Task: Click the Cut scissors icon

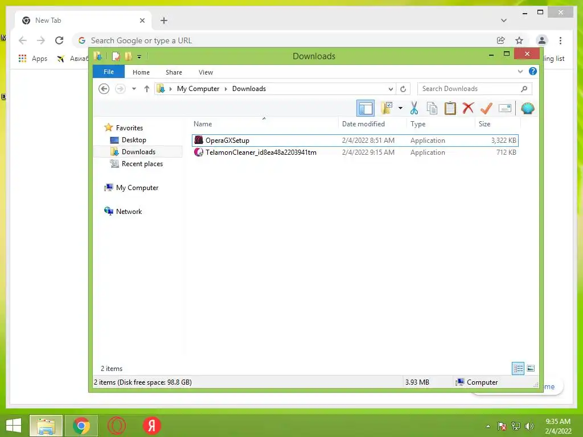Action: 414,108
